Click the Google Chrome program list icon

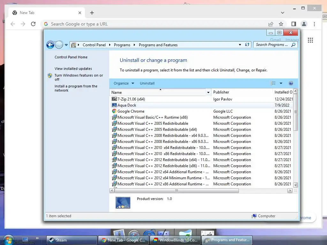[114, 111]
